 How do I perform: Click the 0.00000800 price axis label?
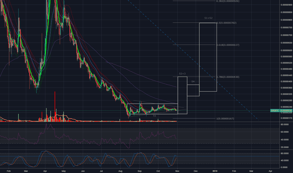tap(286, 20)
